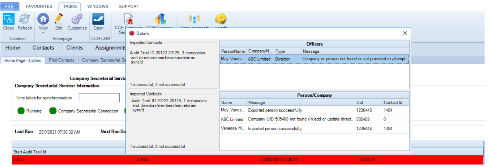Image resolution: width=489 pixels, height=167 pixels.
Task: Select the TASKS ribbon tab
Action: [69, 6]
